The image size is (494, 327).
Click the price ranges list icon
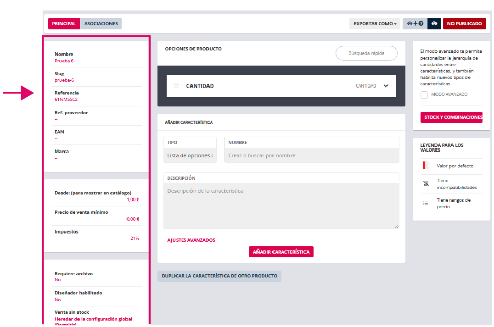tap(426, 203)
